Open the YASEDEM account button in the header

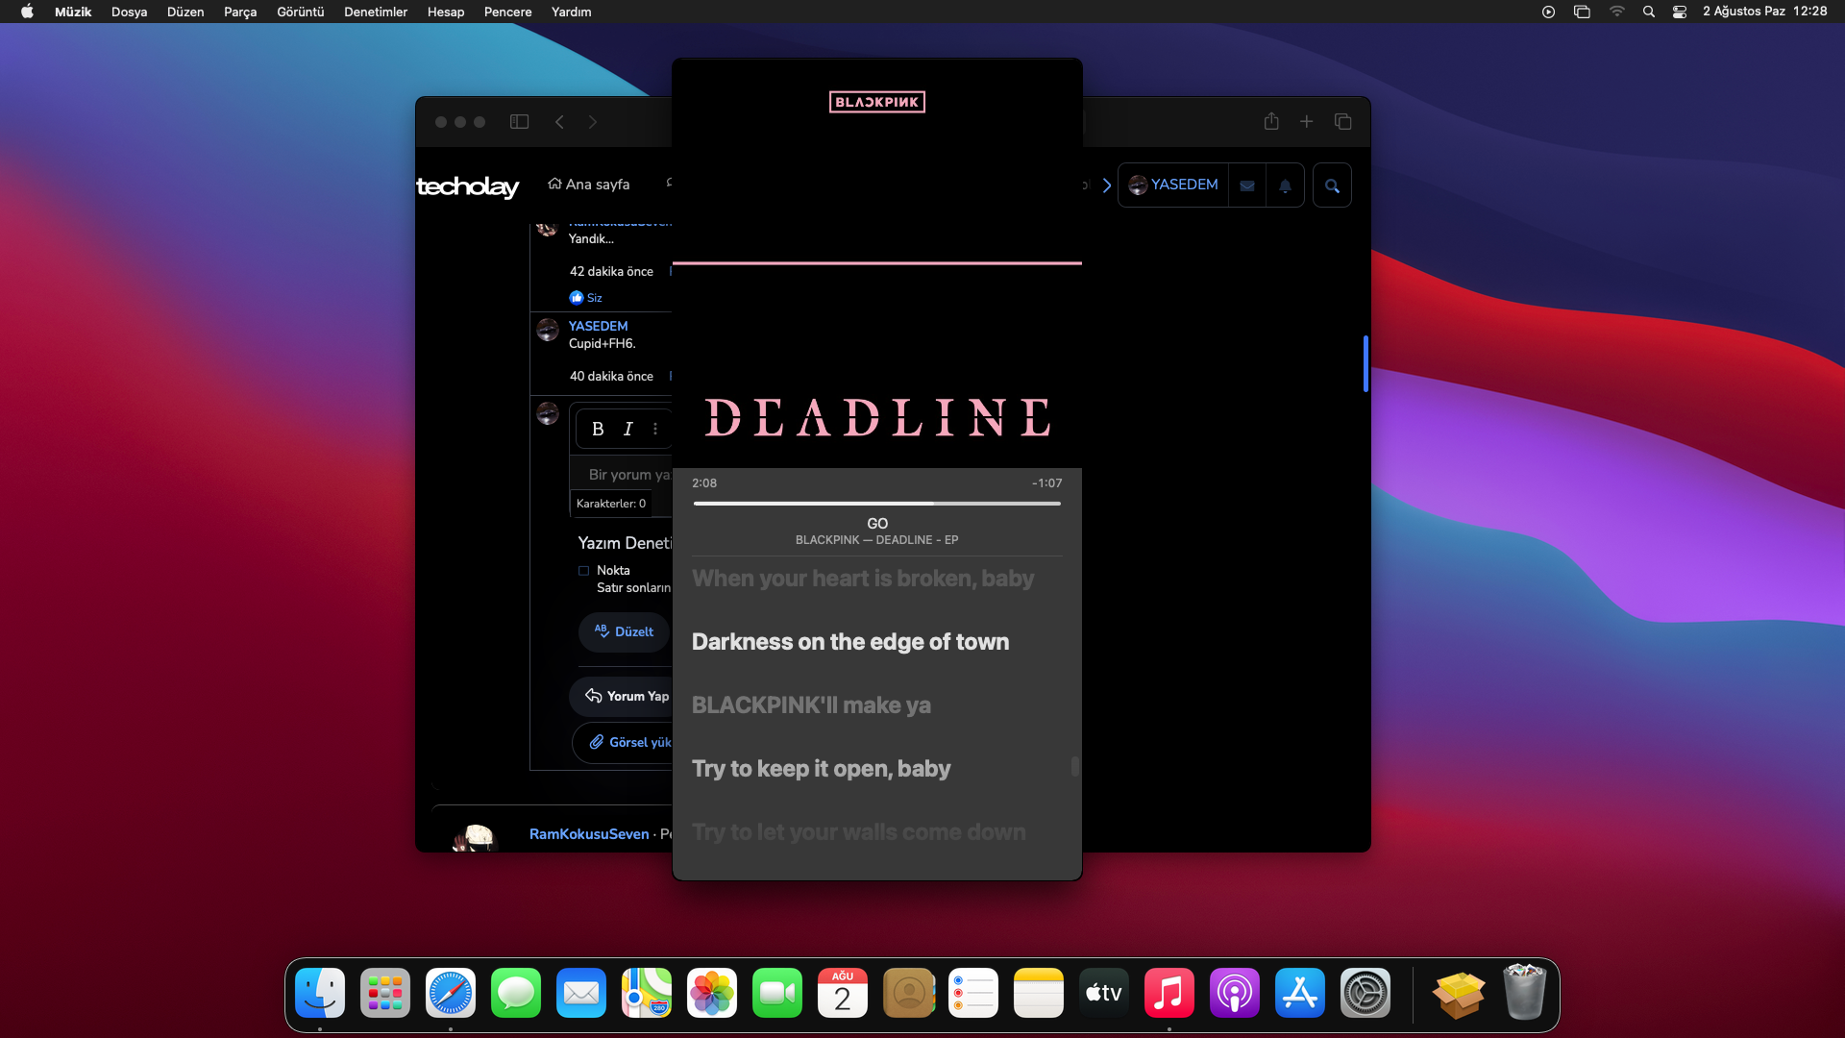1173,185
